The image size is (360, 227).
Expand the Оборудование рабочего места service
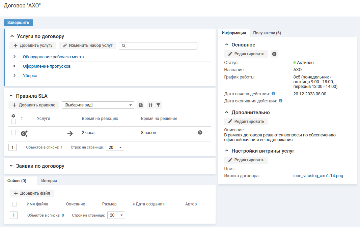pyautogui.click(x=15, y=57)
